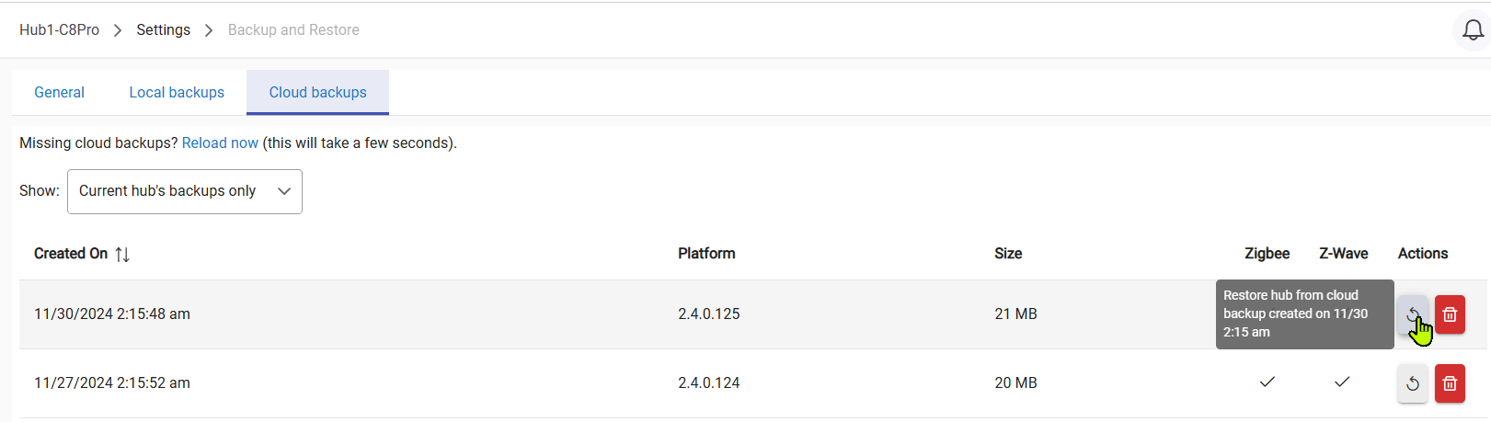1491x422 pixels.
Task: Switch to the General tab
Action: coord(59,93)
